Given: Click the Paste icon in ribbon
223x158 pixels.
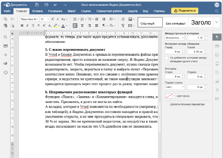Looking at the screenshot, I should tap(6, 26).
